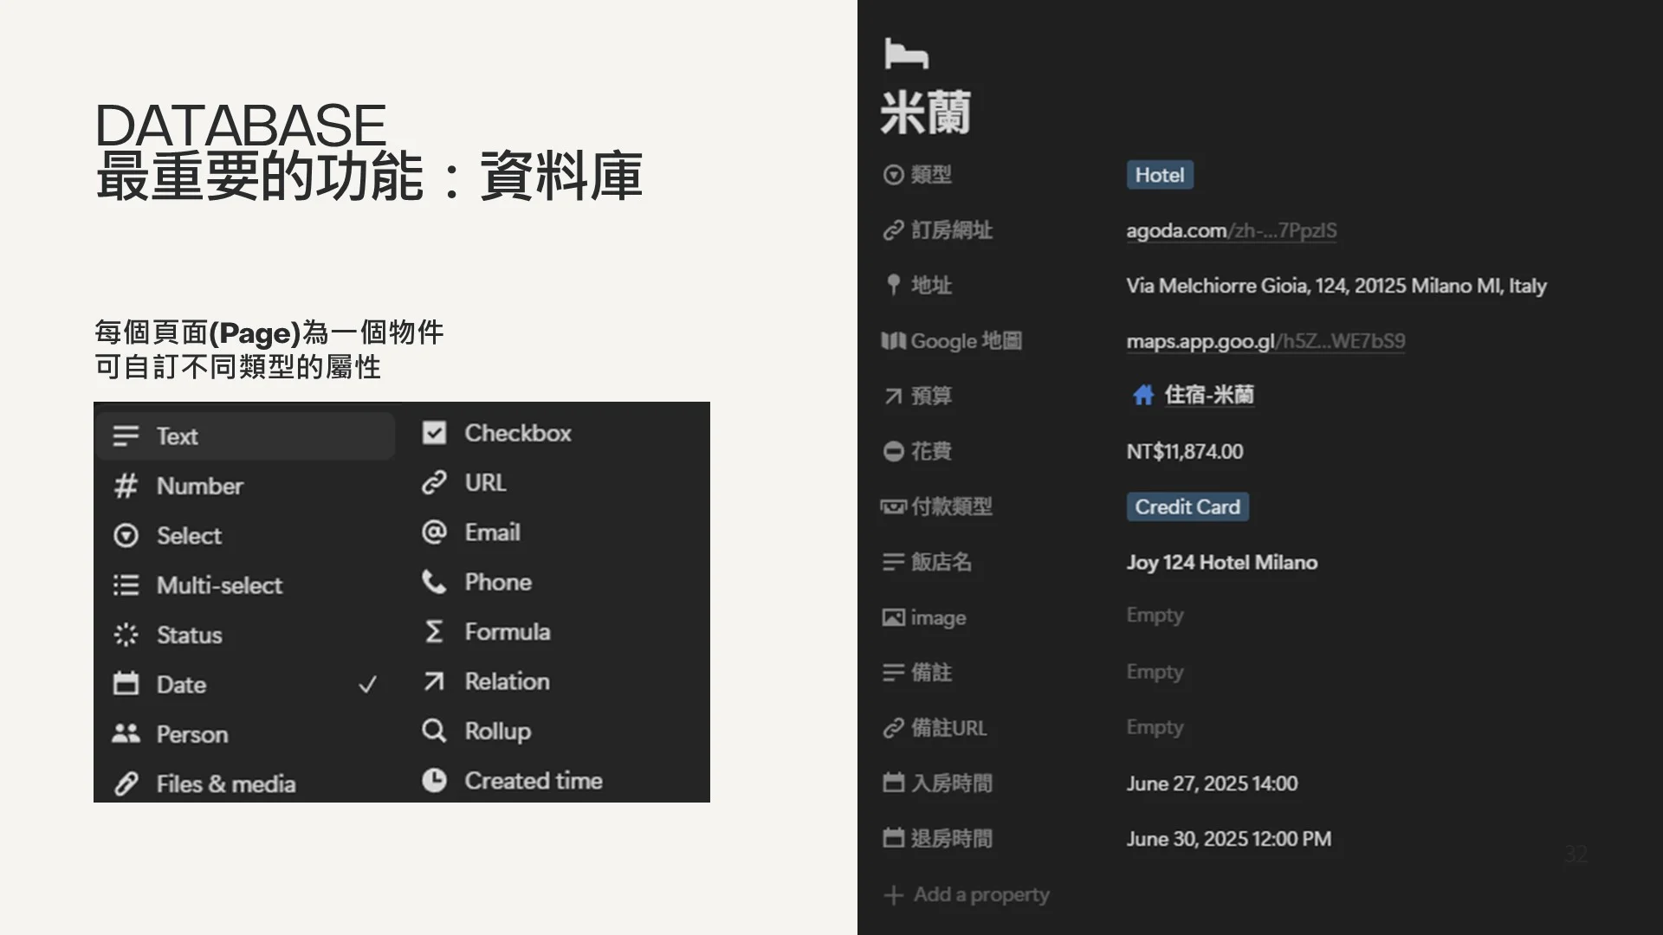
Task: Click the empty 備註 field
Action: click(x=1155, y=672)
